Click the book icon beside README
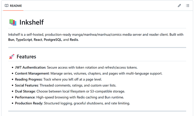 (7, 6)
